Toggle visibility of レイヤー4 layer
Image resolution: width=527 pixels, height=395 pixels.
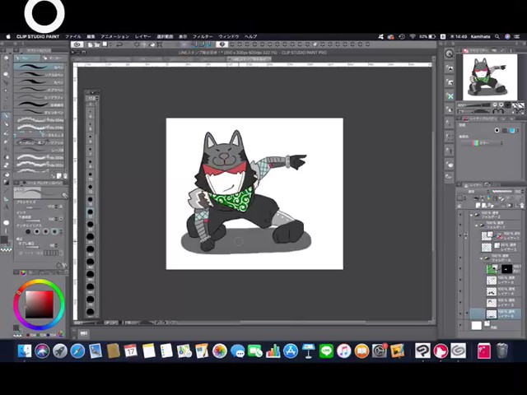(460, 291)
